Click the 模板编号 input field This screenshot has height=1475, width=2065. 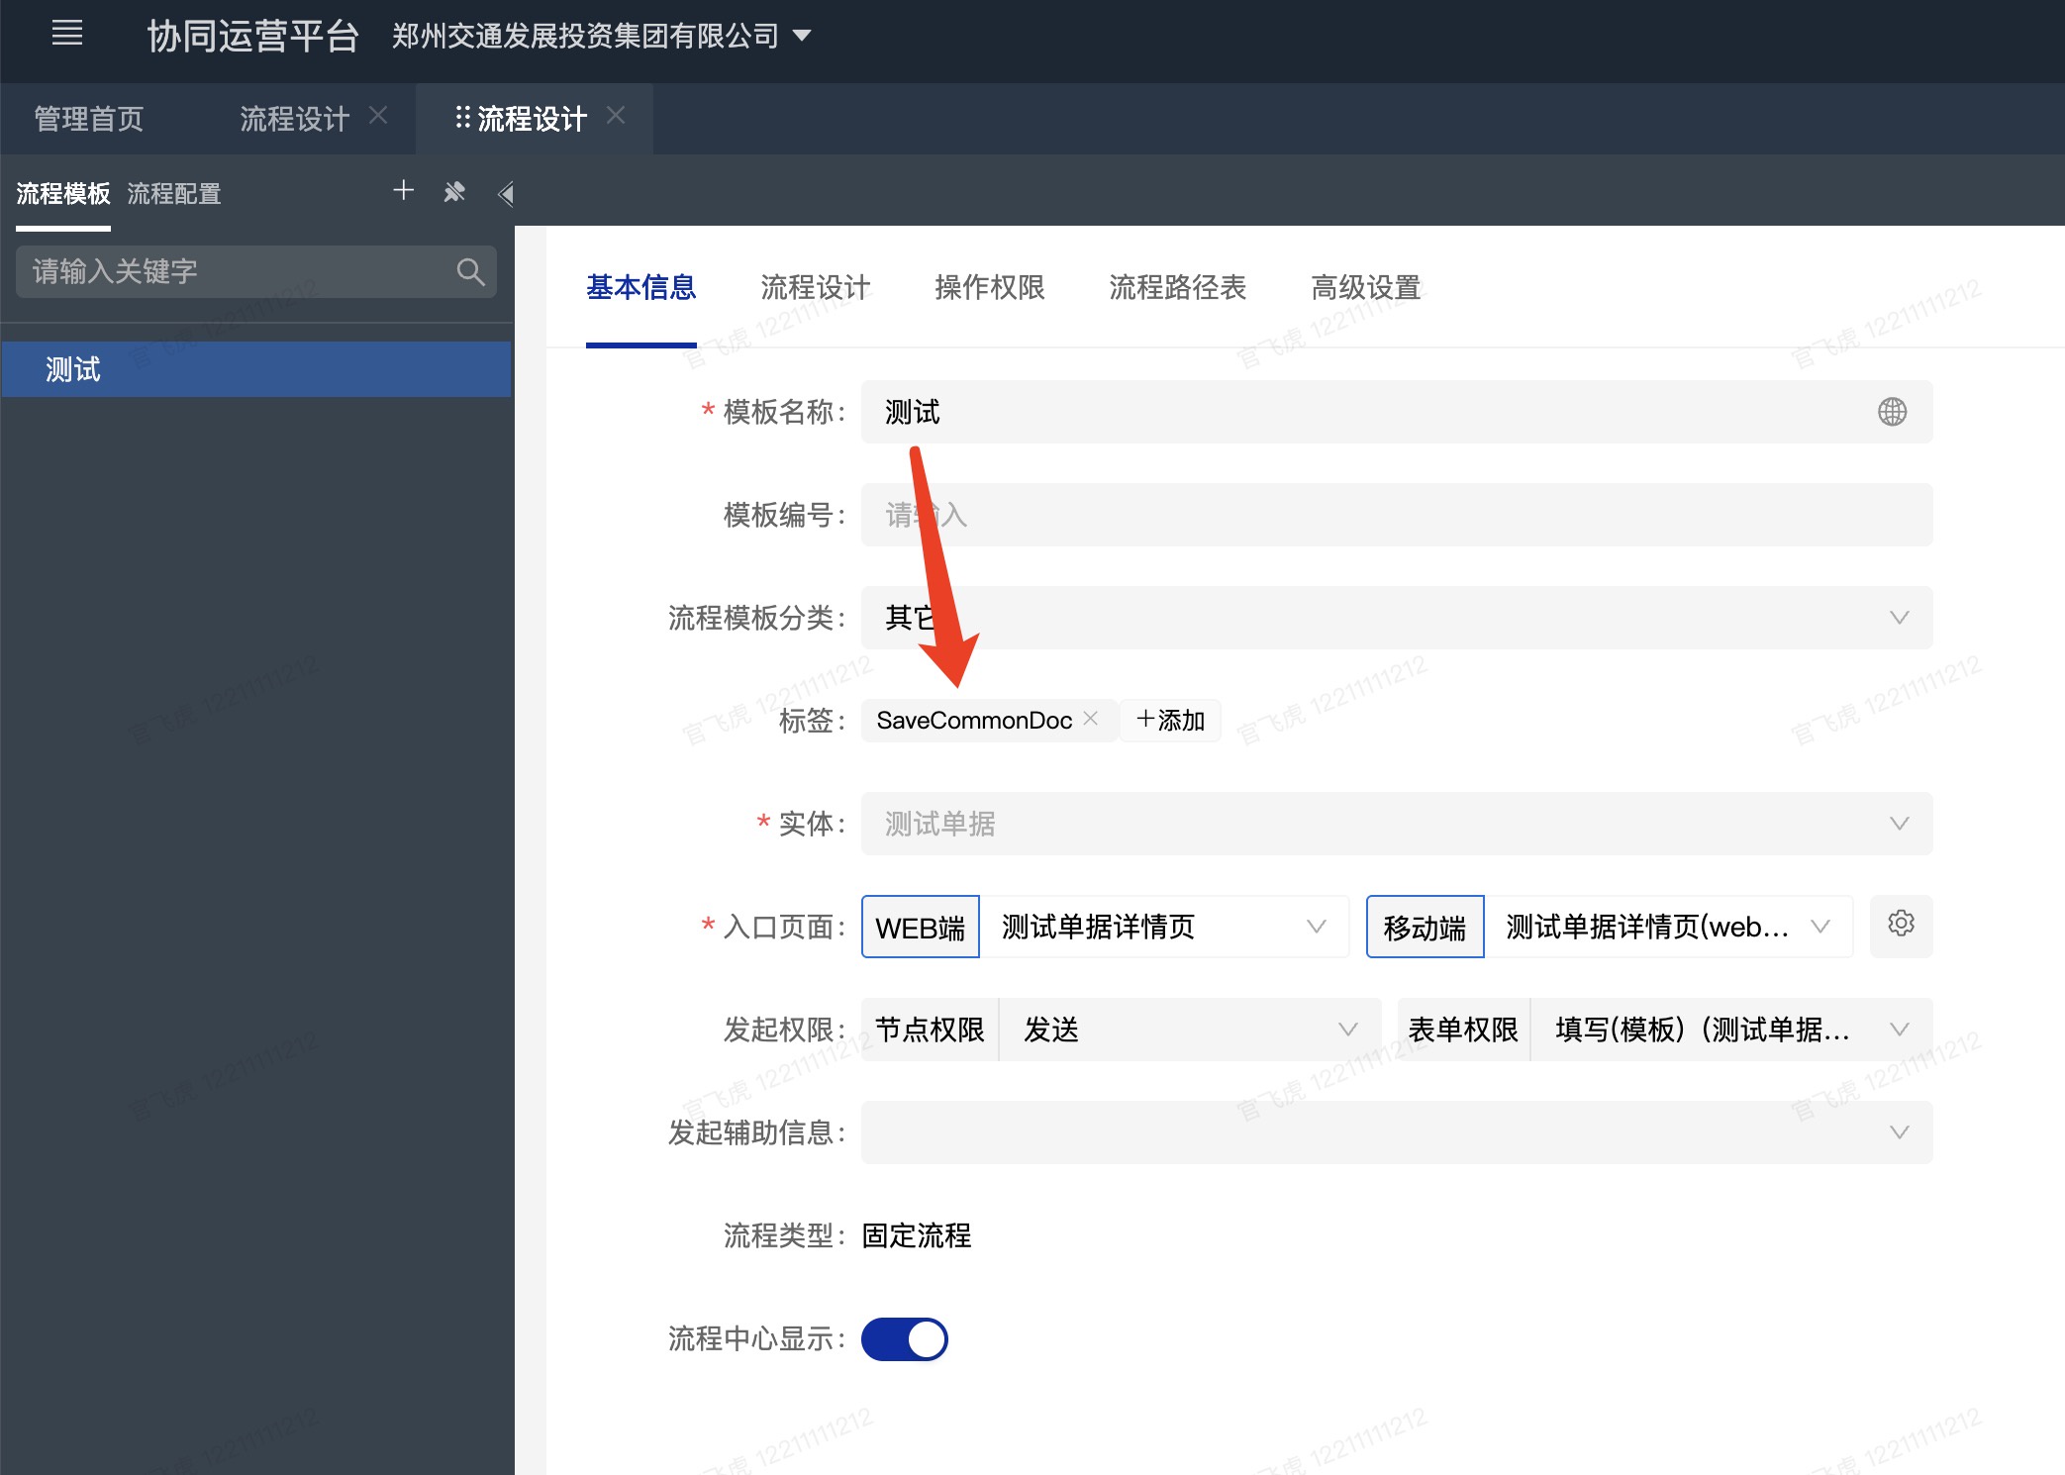tap(1396, 515)
